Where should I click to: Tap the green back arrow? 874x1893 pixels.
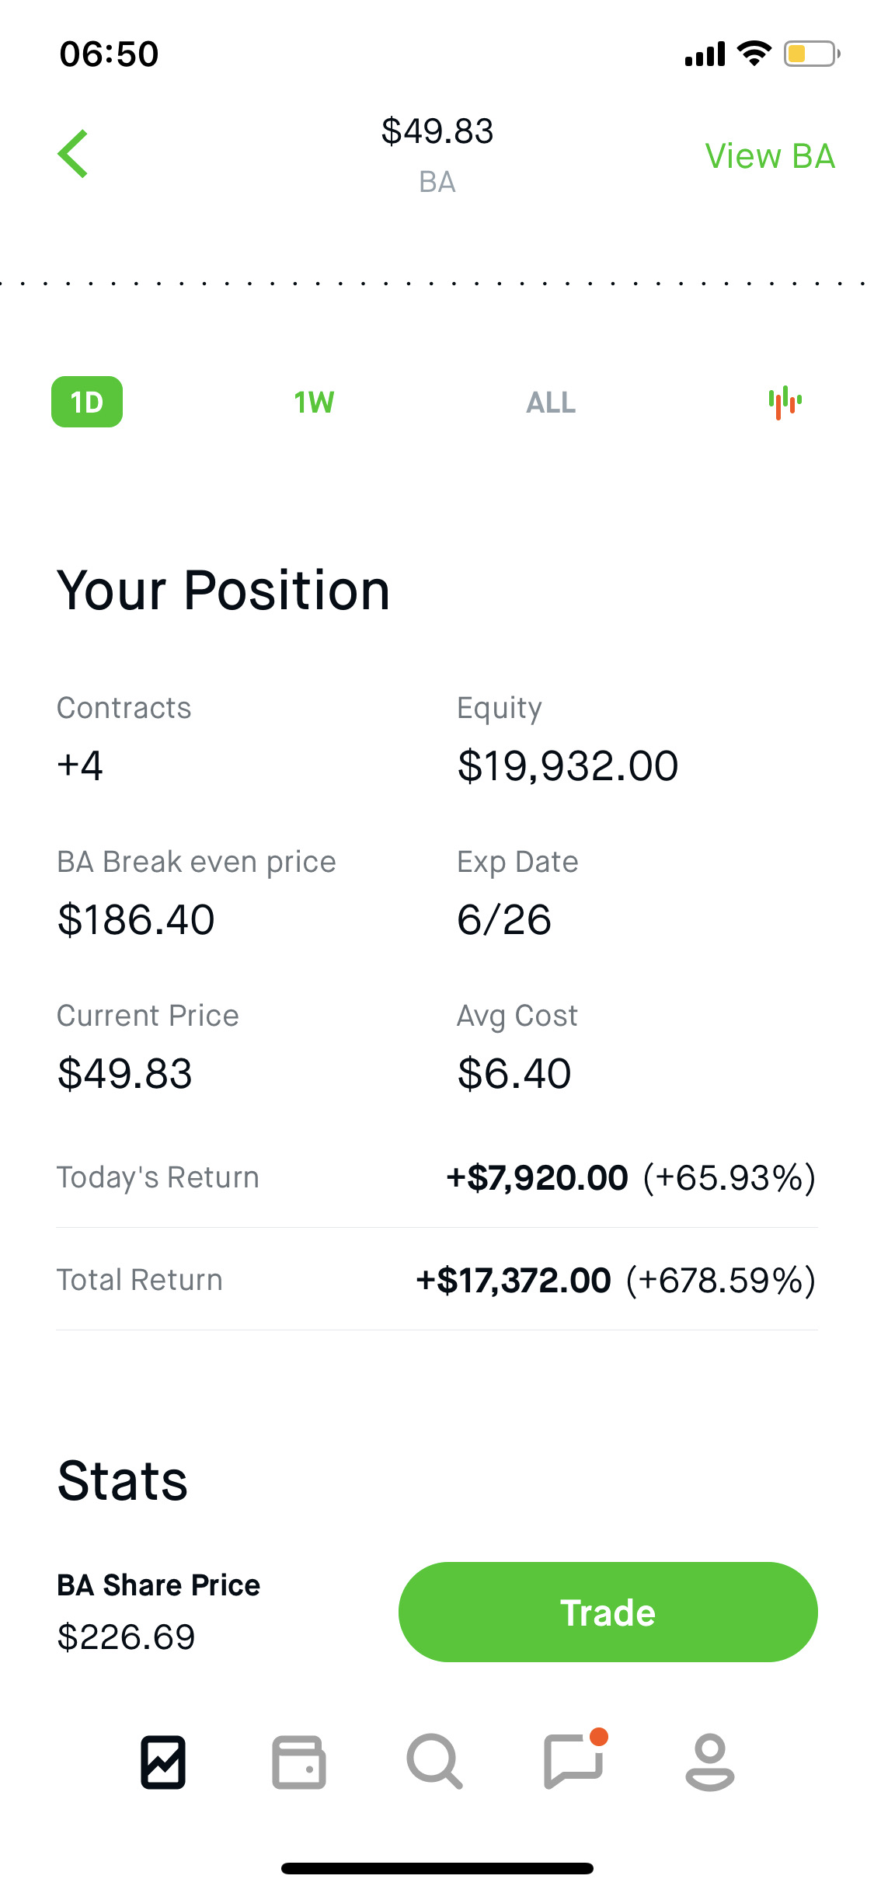click(73, 154)
